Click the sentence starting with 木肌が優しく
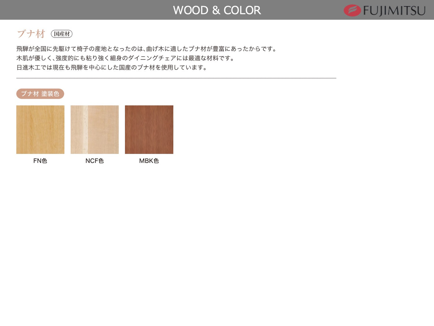The width and height of the screenshot is (434, 326). point(125,58)
